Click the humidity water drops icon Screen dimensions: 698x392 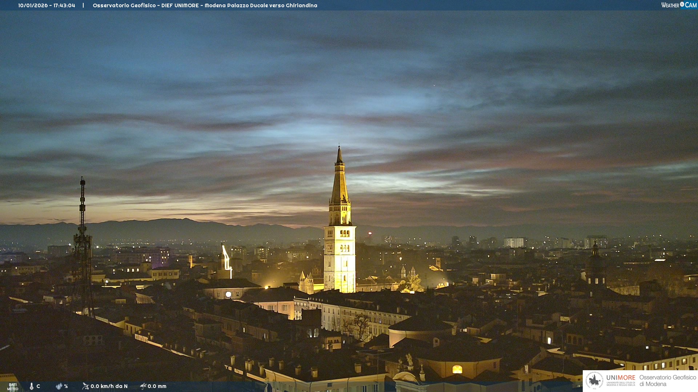click(59, 386)
